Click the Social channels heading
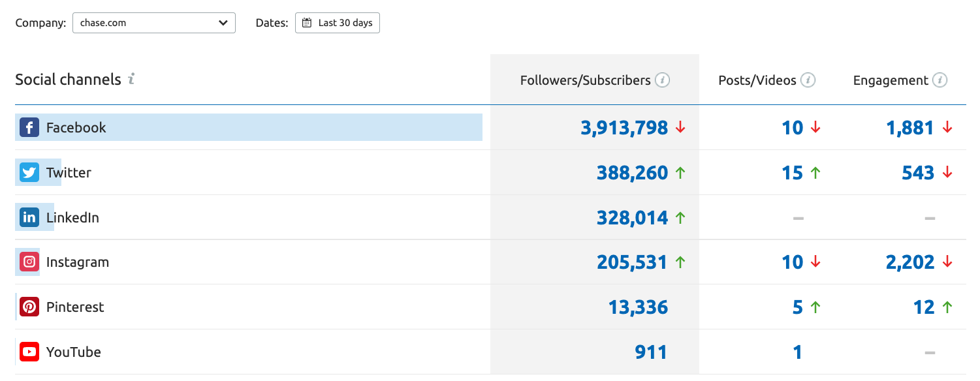The image size is (980, 381). [x=68, y=80]
